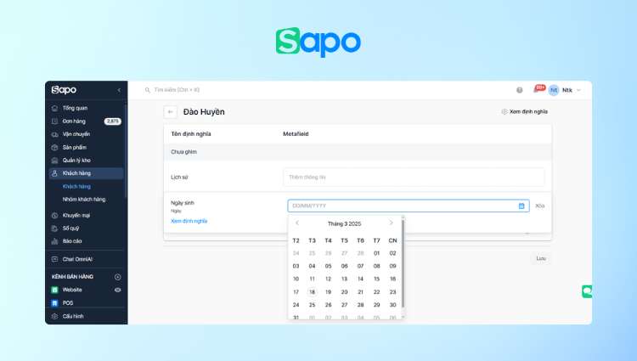The height and width of the screenshot is (361, 637).
Task: Click the Đào Huyền page title
Action: 204,112
